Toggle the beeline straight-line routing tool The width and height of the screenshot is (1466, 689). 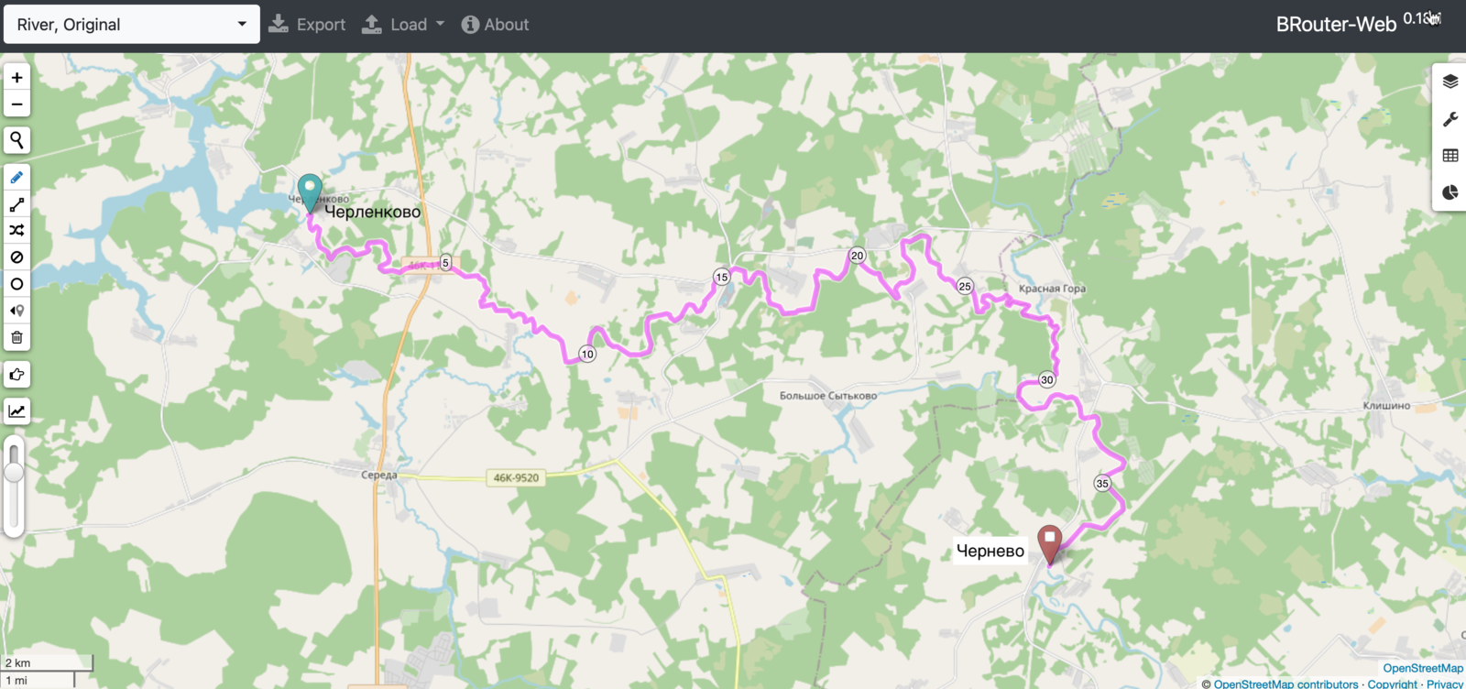(16, 204)
